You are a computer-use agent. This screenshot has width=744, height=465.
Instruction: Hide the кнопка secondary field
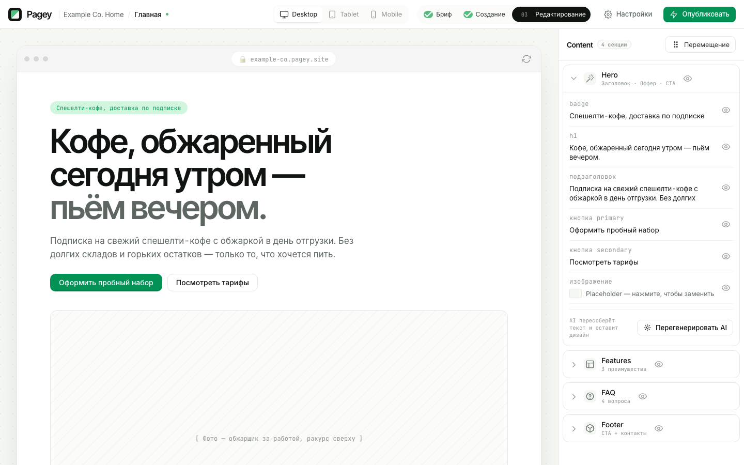point(726,256)
